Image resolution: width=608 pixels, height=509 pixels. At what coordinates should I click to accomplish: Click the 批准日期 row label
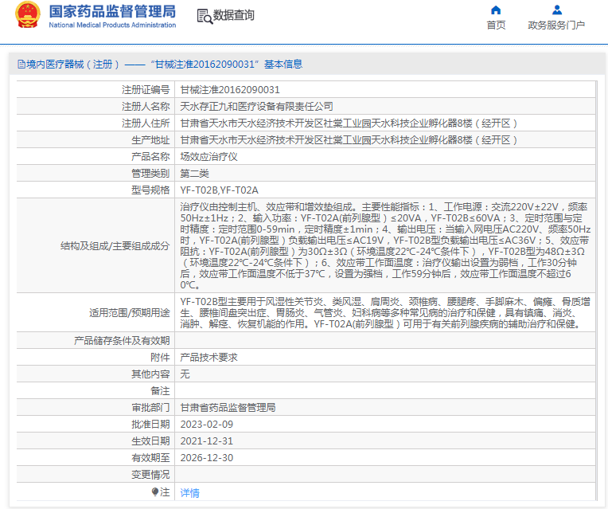[150, 424]
